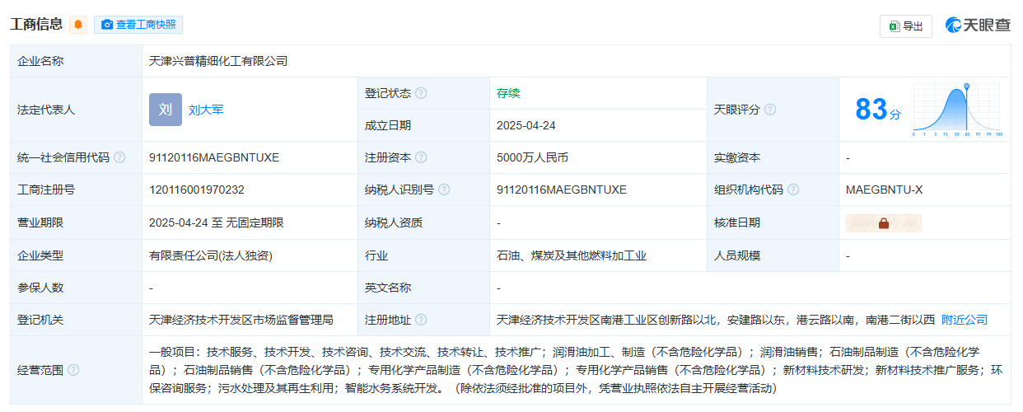Open the 附近公司 nearby companies link
Screen dimensions: 1023x412
click(964, 320)
